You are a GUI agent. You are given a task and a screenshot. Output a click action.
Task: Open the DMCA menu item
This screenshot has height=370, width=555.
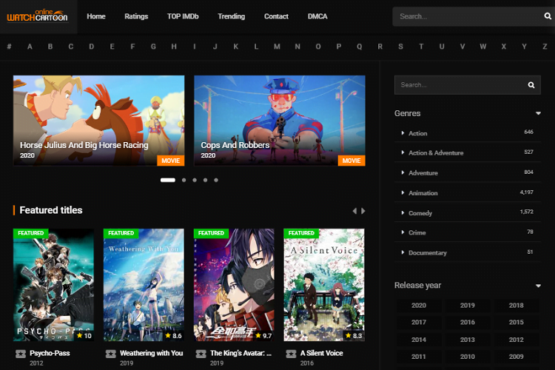(317, 16)
